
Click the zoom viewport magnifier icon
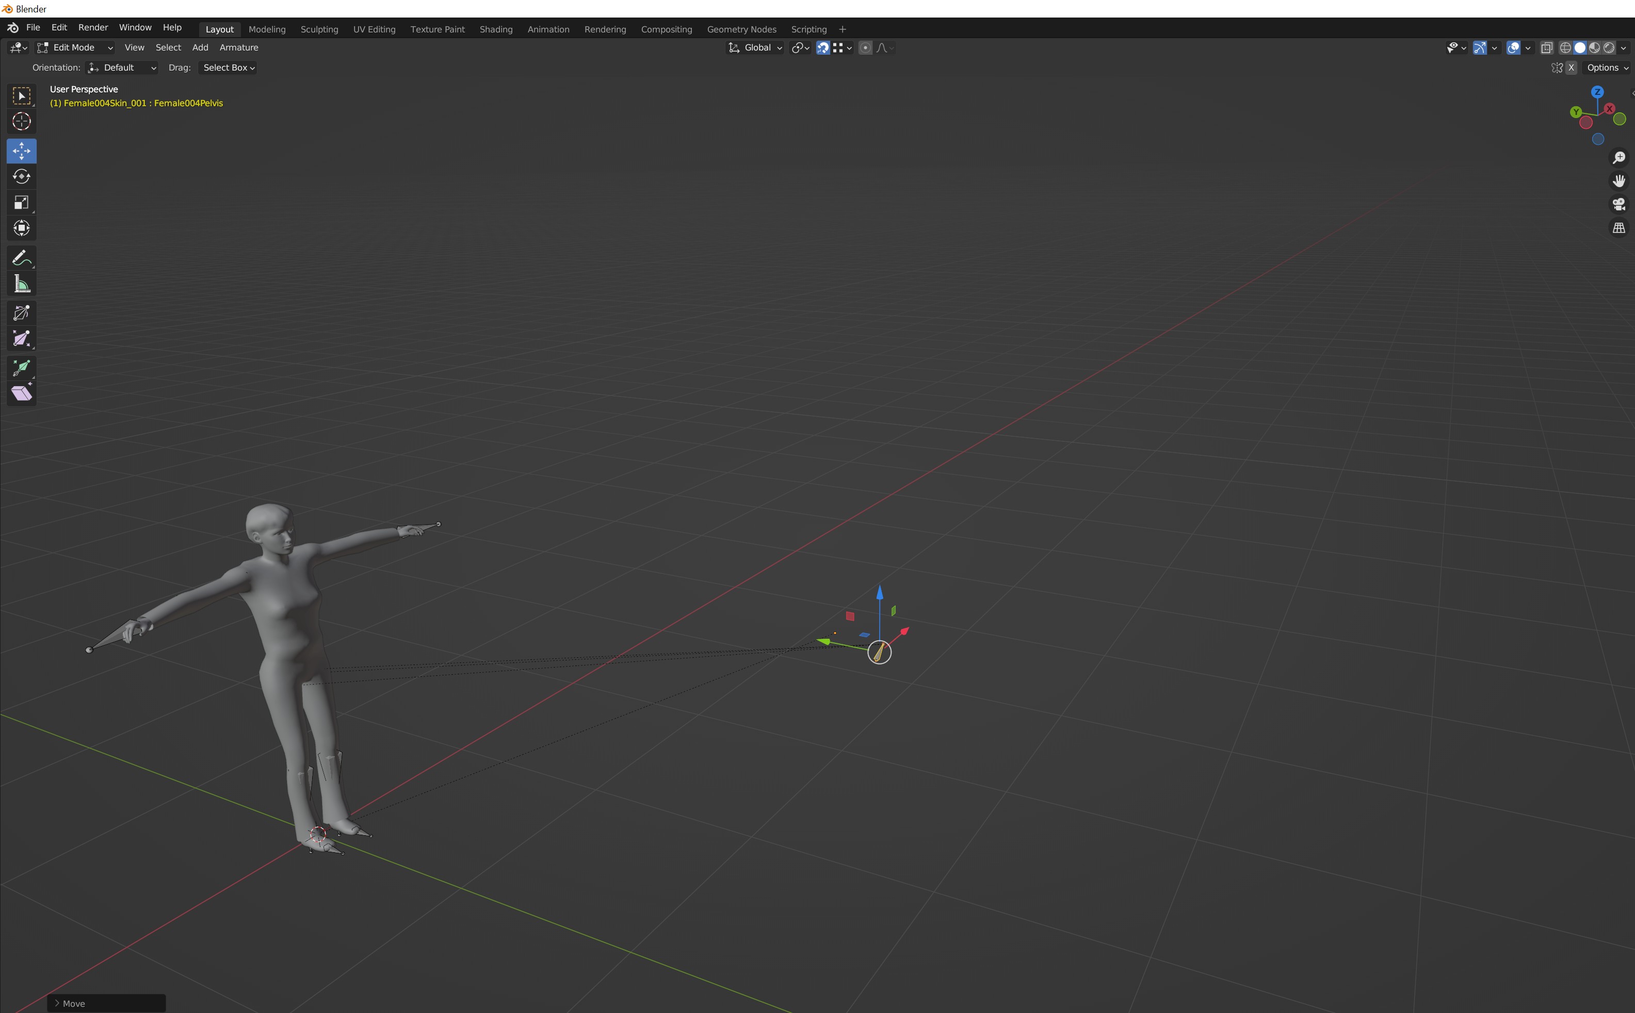point(1619,157)
